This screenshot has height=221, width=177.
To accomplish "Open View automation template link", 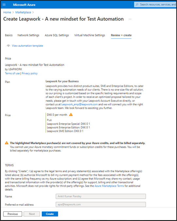I will click(27, 46).
